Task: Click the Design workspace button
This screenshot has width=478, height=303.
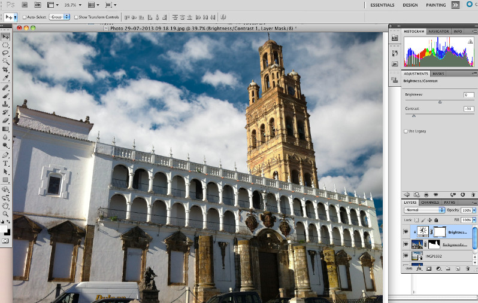Action: pyautogui.click(x=410, y=5)
